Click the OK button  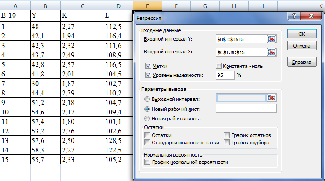pos(302,34)
